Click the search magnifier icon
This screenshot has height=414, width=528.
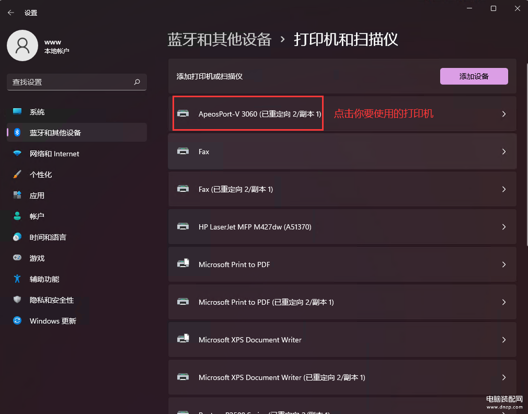coord(137,82)
